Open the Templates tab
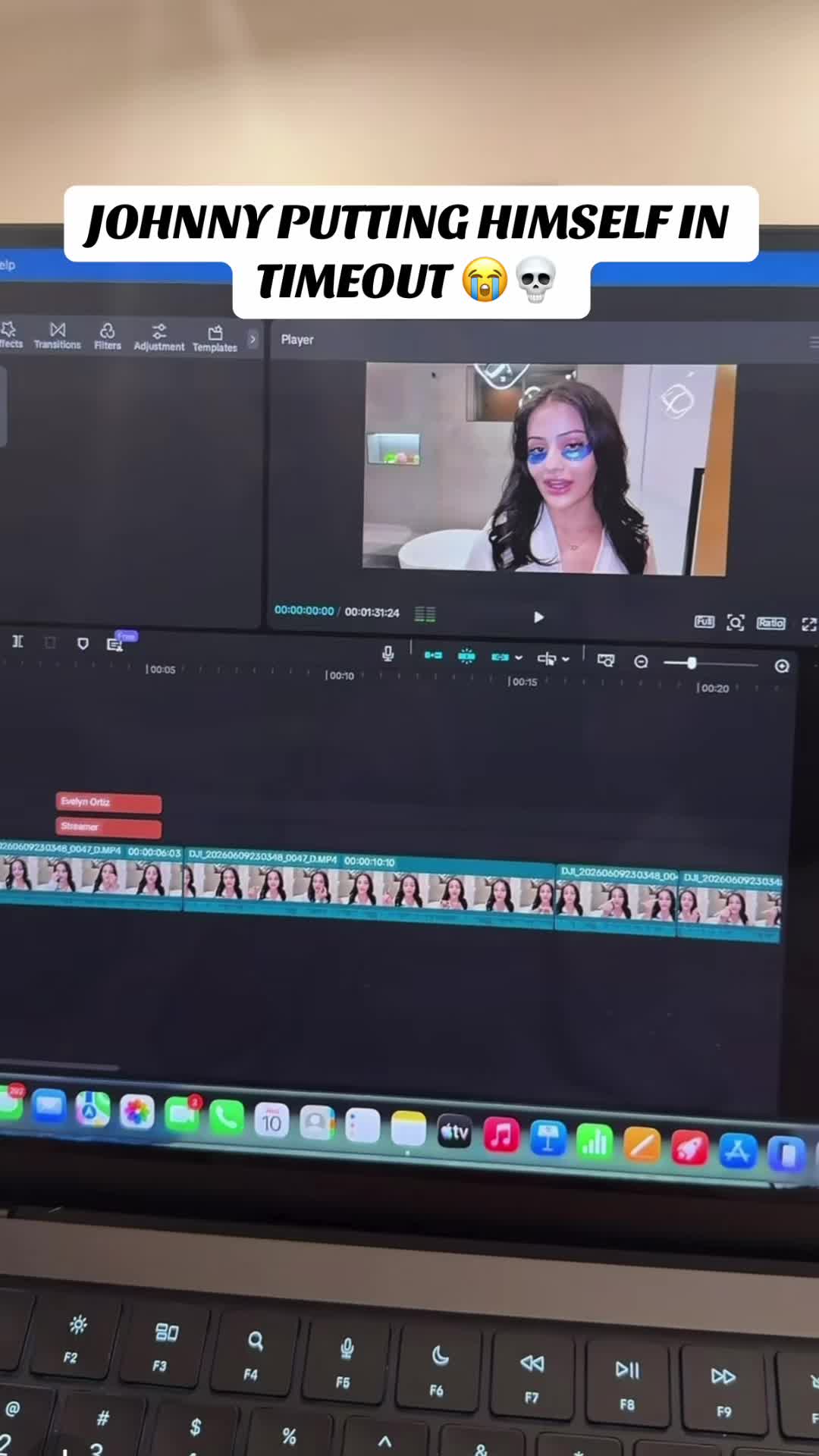Image resolution: width=819 pixels, height=1456 pixels. [215, 338]
